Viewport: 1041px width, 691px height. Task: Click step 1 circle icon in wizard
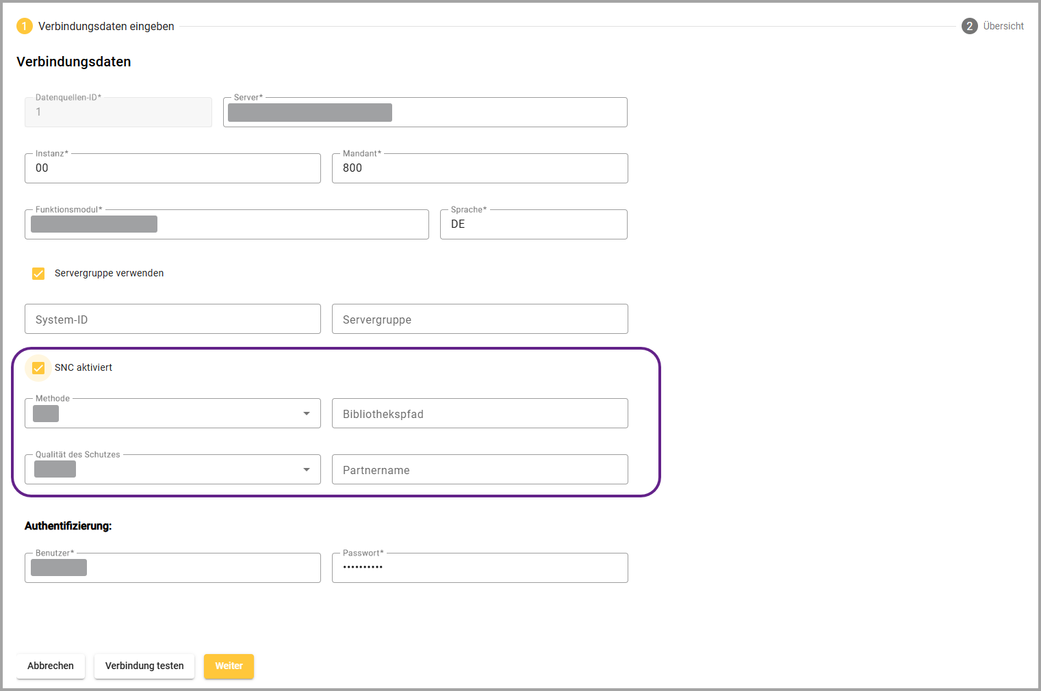(x=24, y=26)
